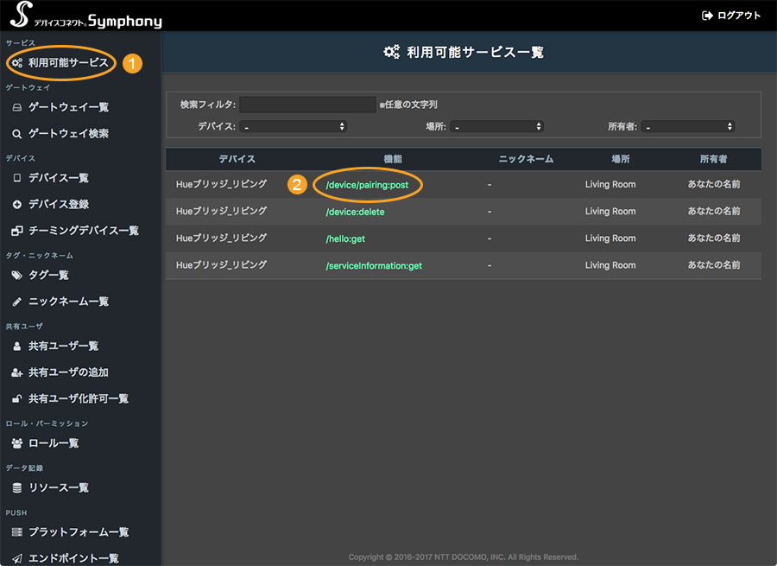This screenshot has height=566, width=777.
Task: Open ロール一覧 in the sidebar
Action: 54,443
